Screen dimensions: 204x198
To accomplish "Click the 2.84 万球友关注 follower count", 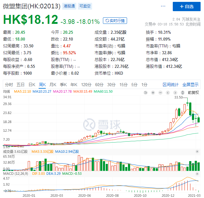I will [x=186, y=19].
